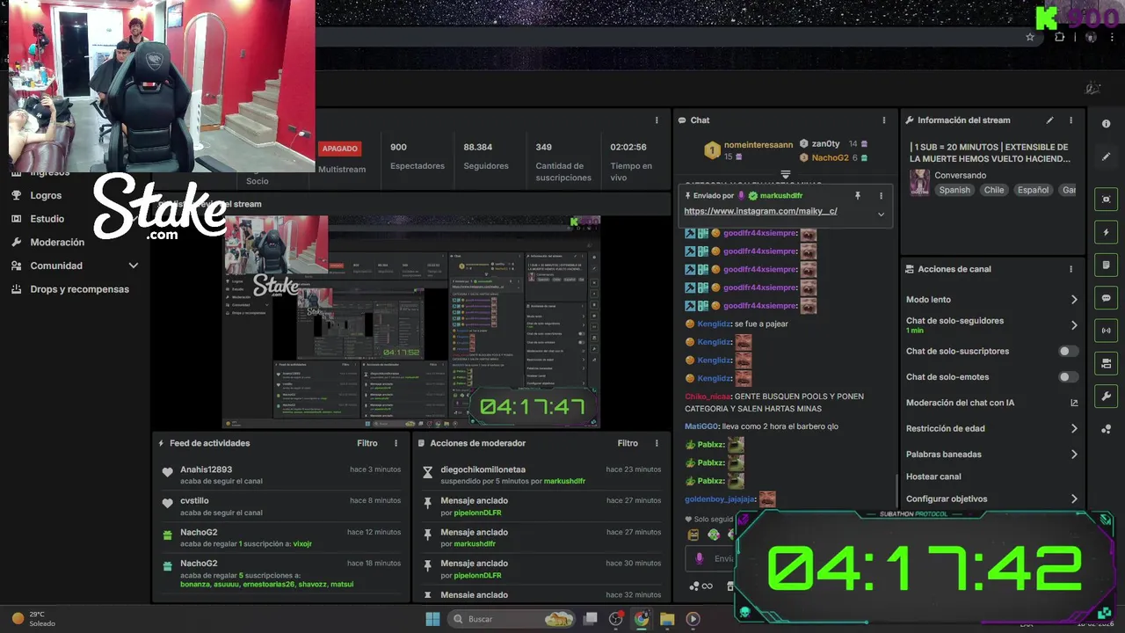Open Drops y recompensas in sidebar

79,289
